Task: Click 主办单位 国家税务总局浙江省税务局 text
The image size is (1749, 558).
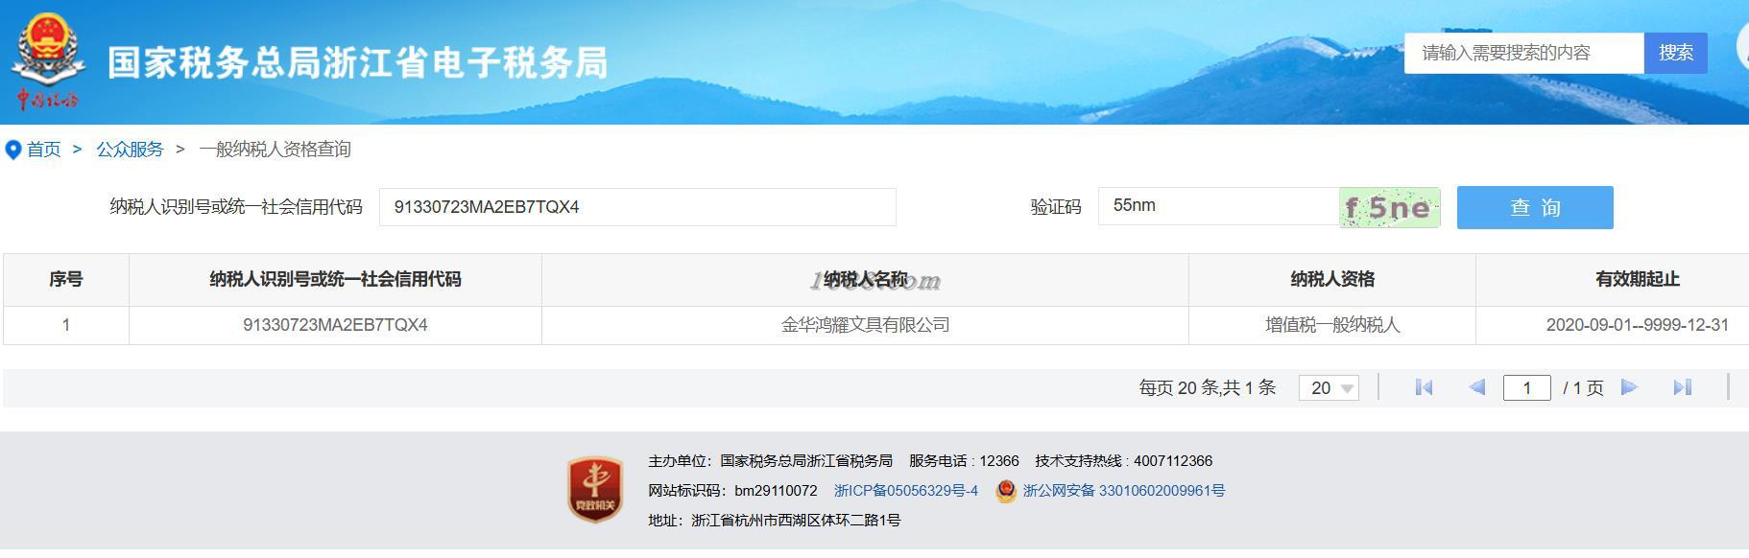Action: pyautogui.click(x=770, y=461)
